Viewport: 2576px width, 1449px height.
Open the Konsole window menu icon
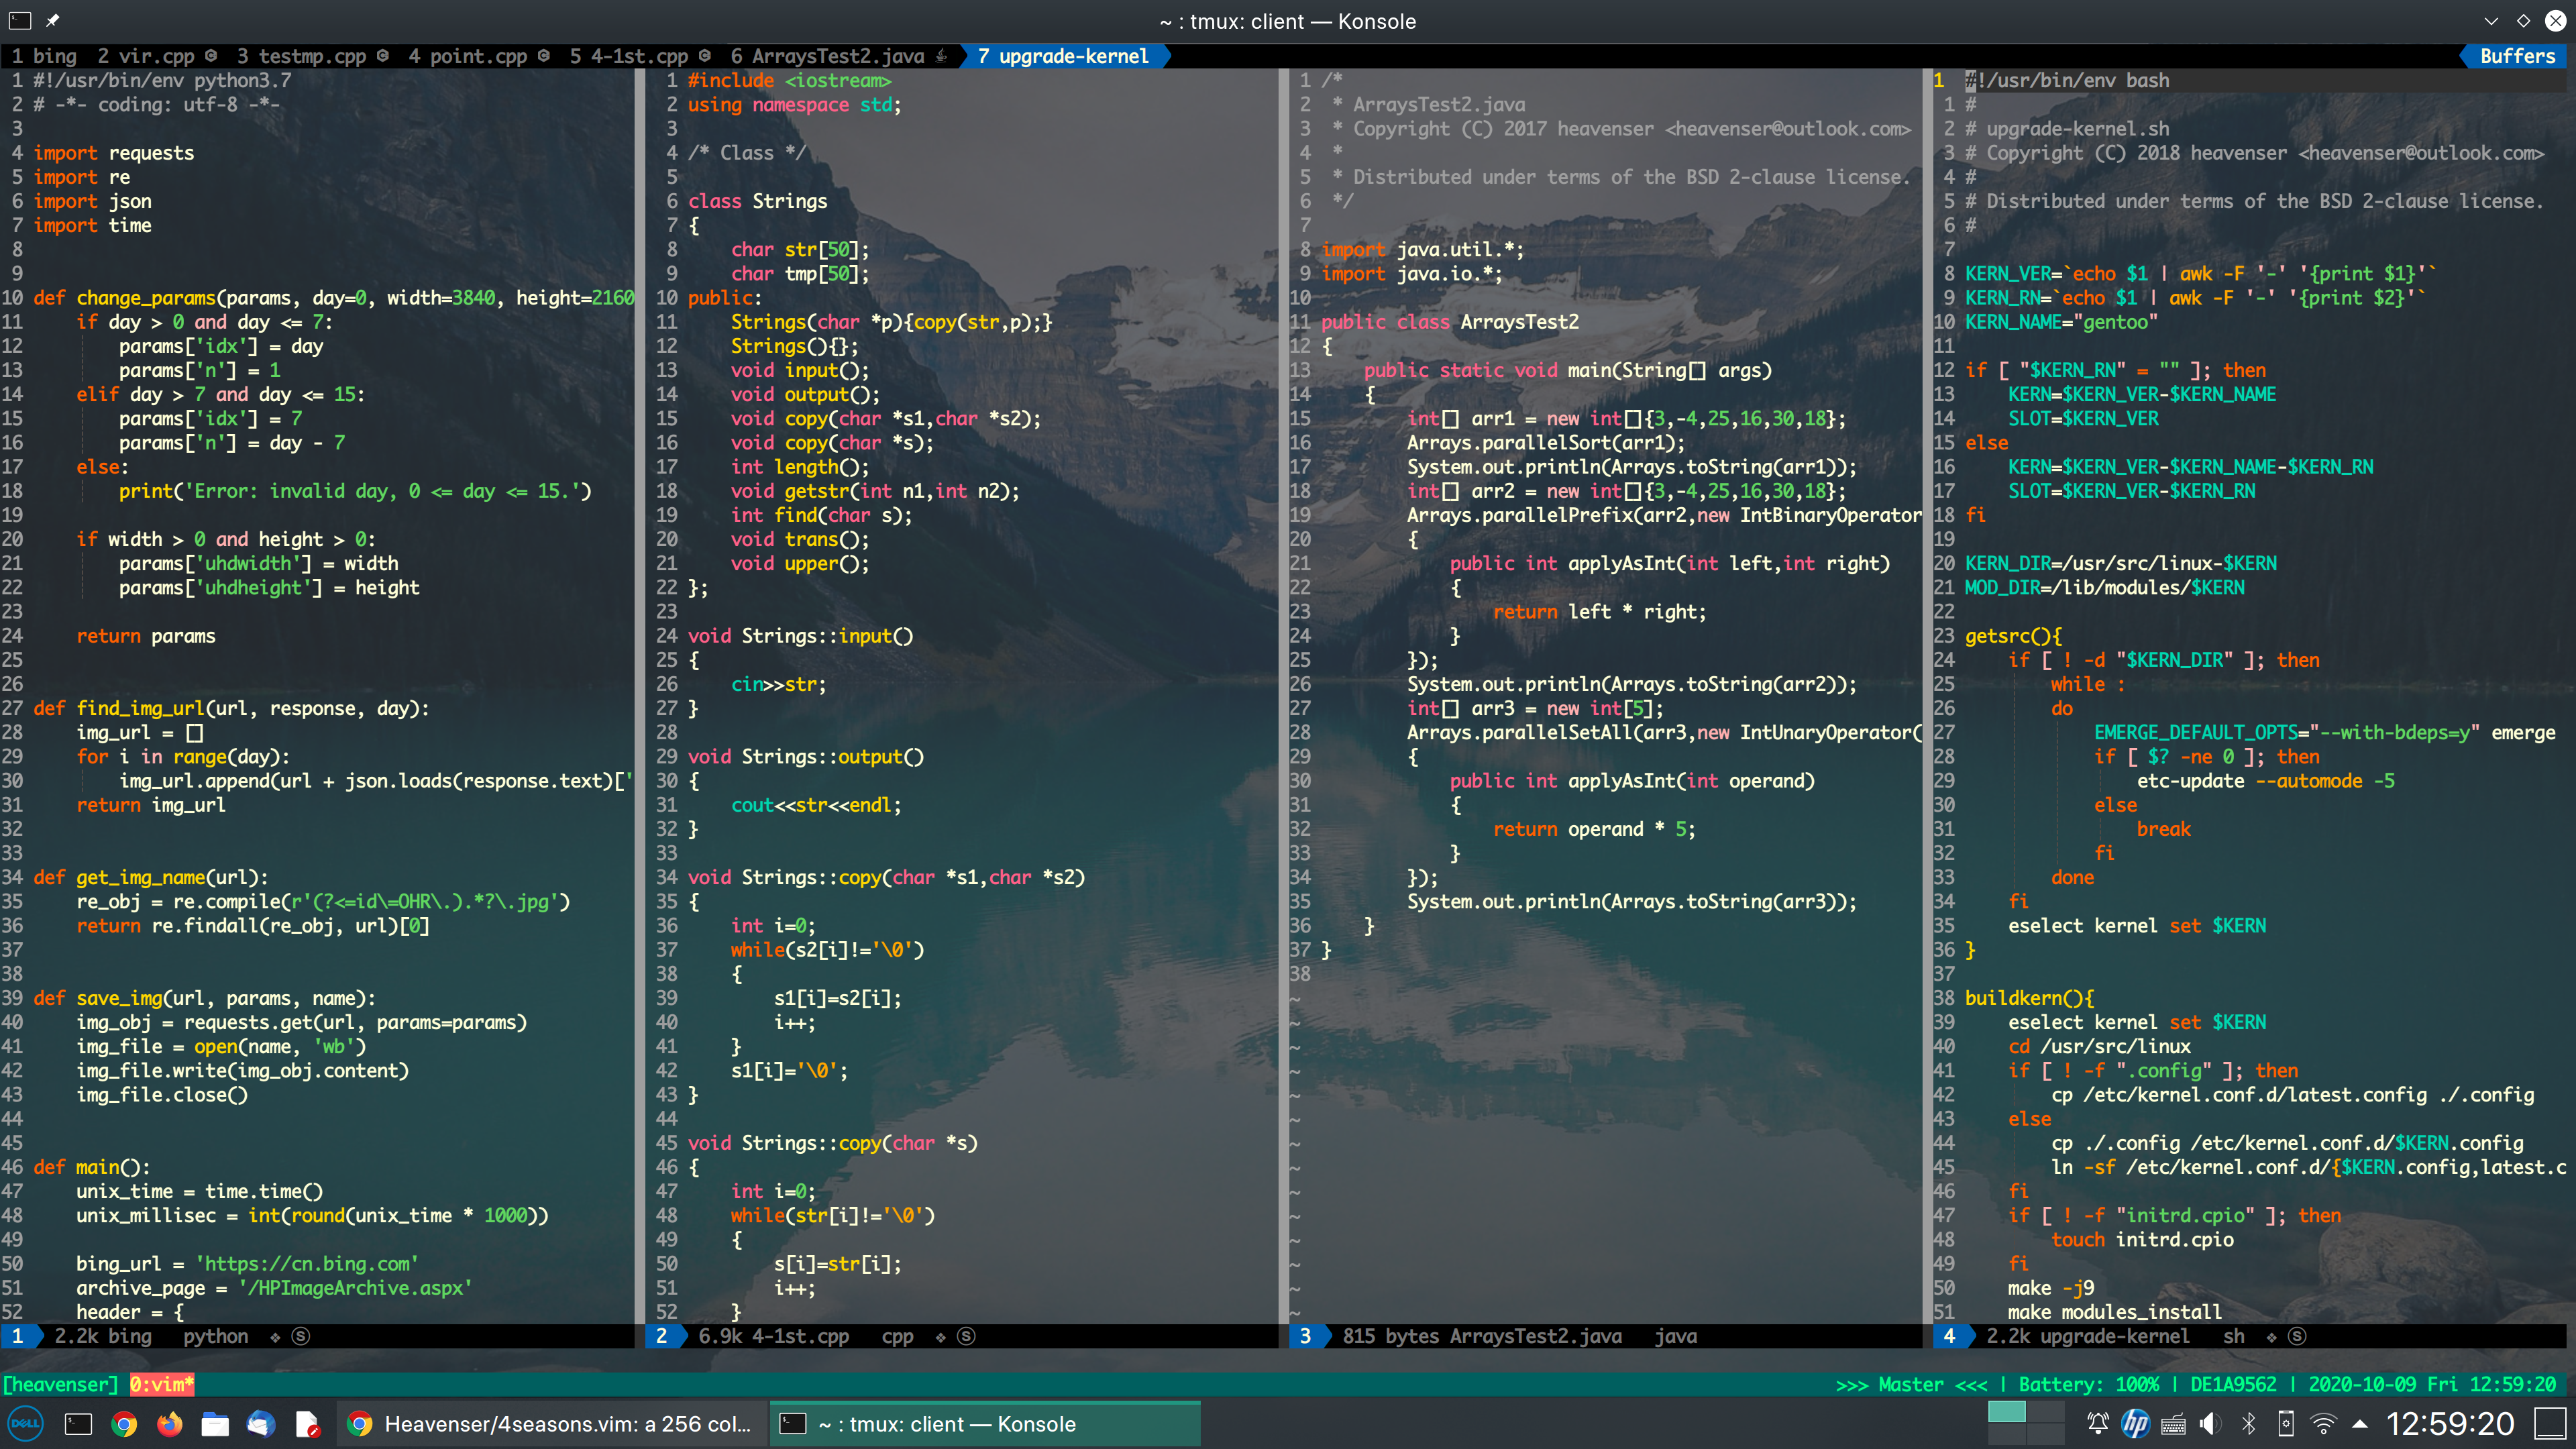click(20, 20)
